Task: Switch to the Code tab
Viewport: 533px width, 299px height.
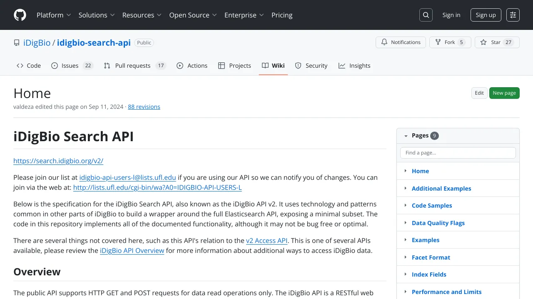Action: click(x=29, y=66)
